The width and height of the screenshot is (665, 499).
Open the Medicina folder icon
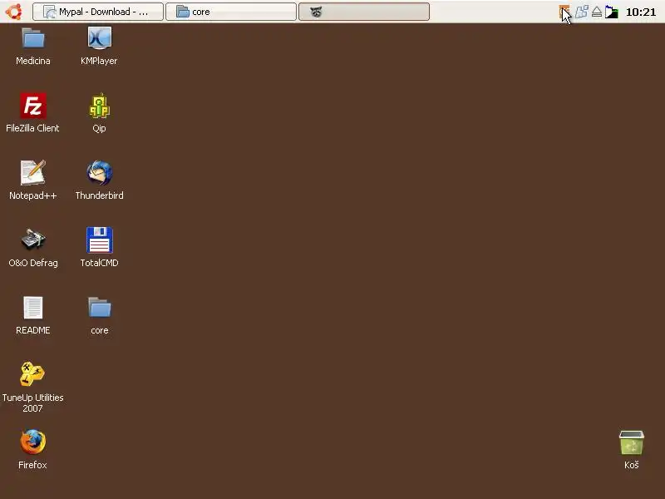click(x=33, y=38)
